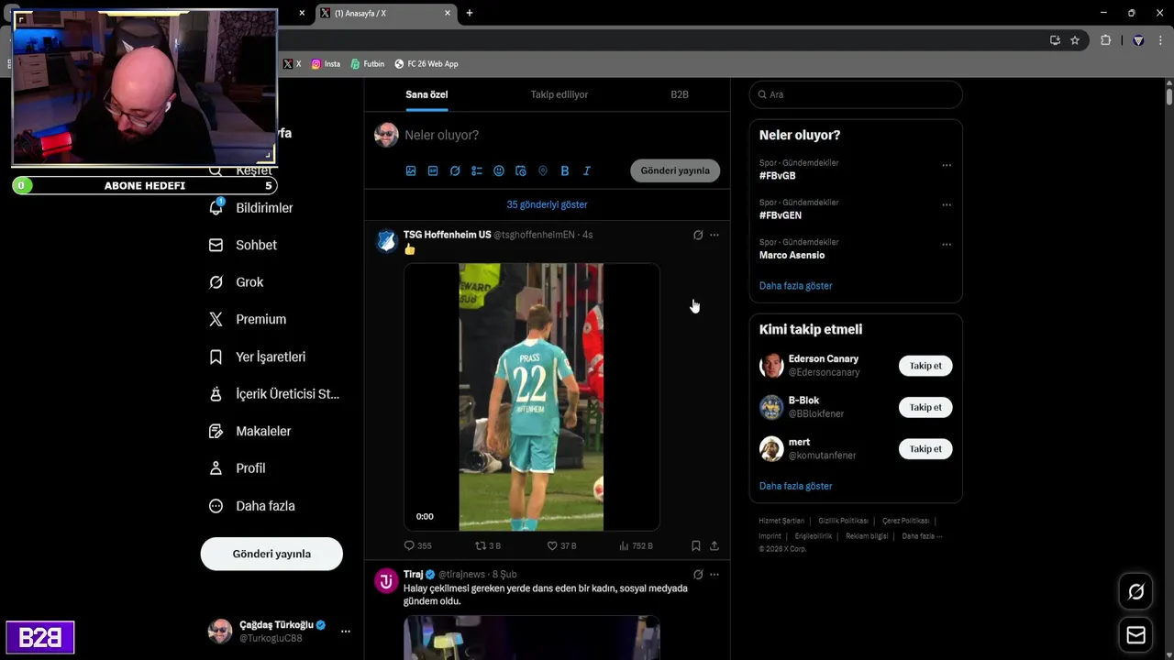Switch to Sana özel tab
Image resolution: width=1174 pixels, height=660 pixels.
tap(426, 94)
